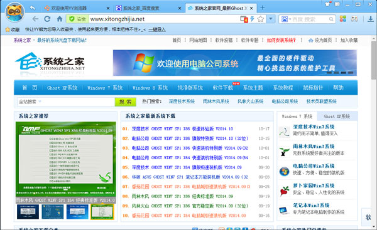Image resolution: width=377 pixels, height=230 pixels.
Task: Open the downloads arrow icon
Action: click(371, 19)
